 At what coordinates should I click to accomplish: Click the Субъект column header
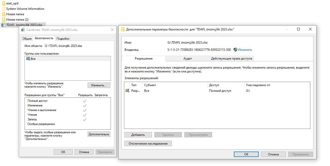click(x=175, y=85)
